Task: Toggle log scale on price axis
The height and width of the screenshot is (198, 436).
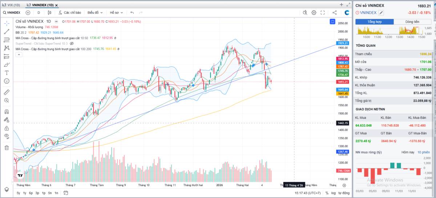Action: (x=334, y=193)
